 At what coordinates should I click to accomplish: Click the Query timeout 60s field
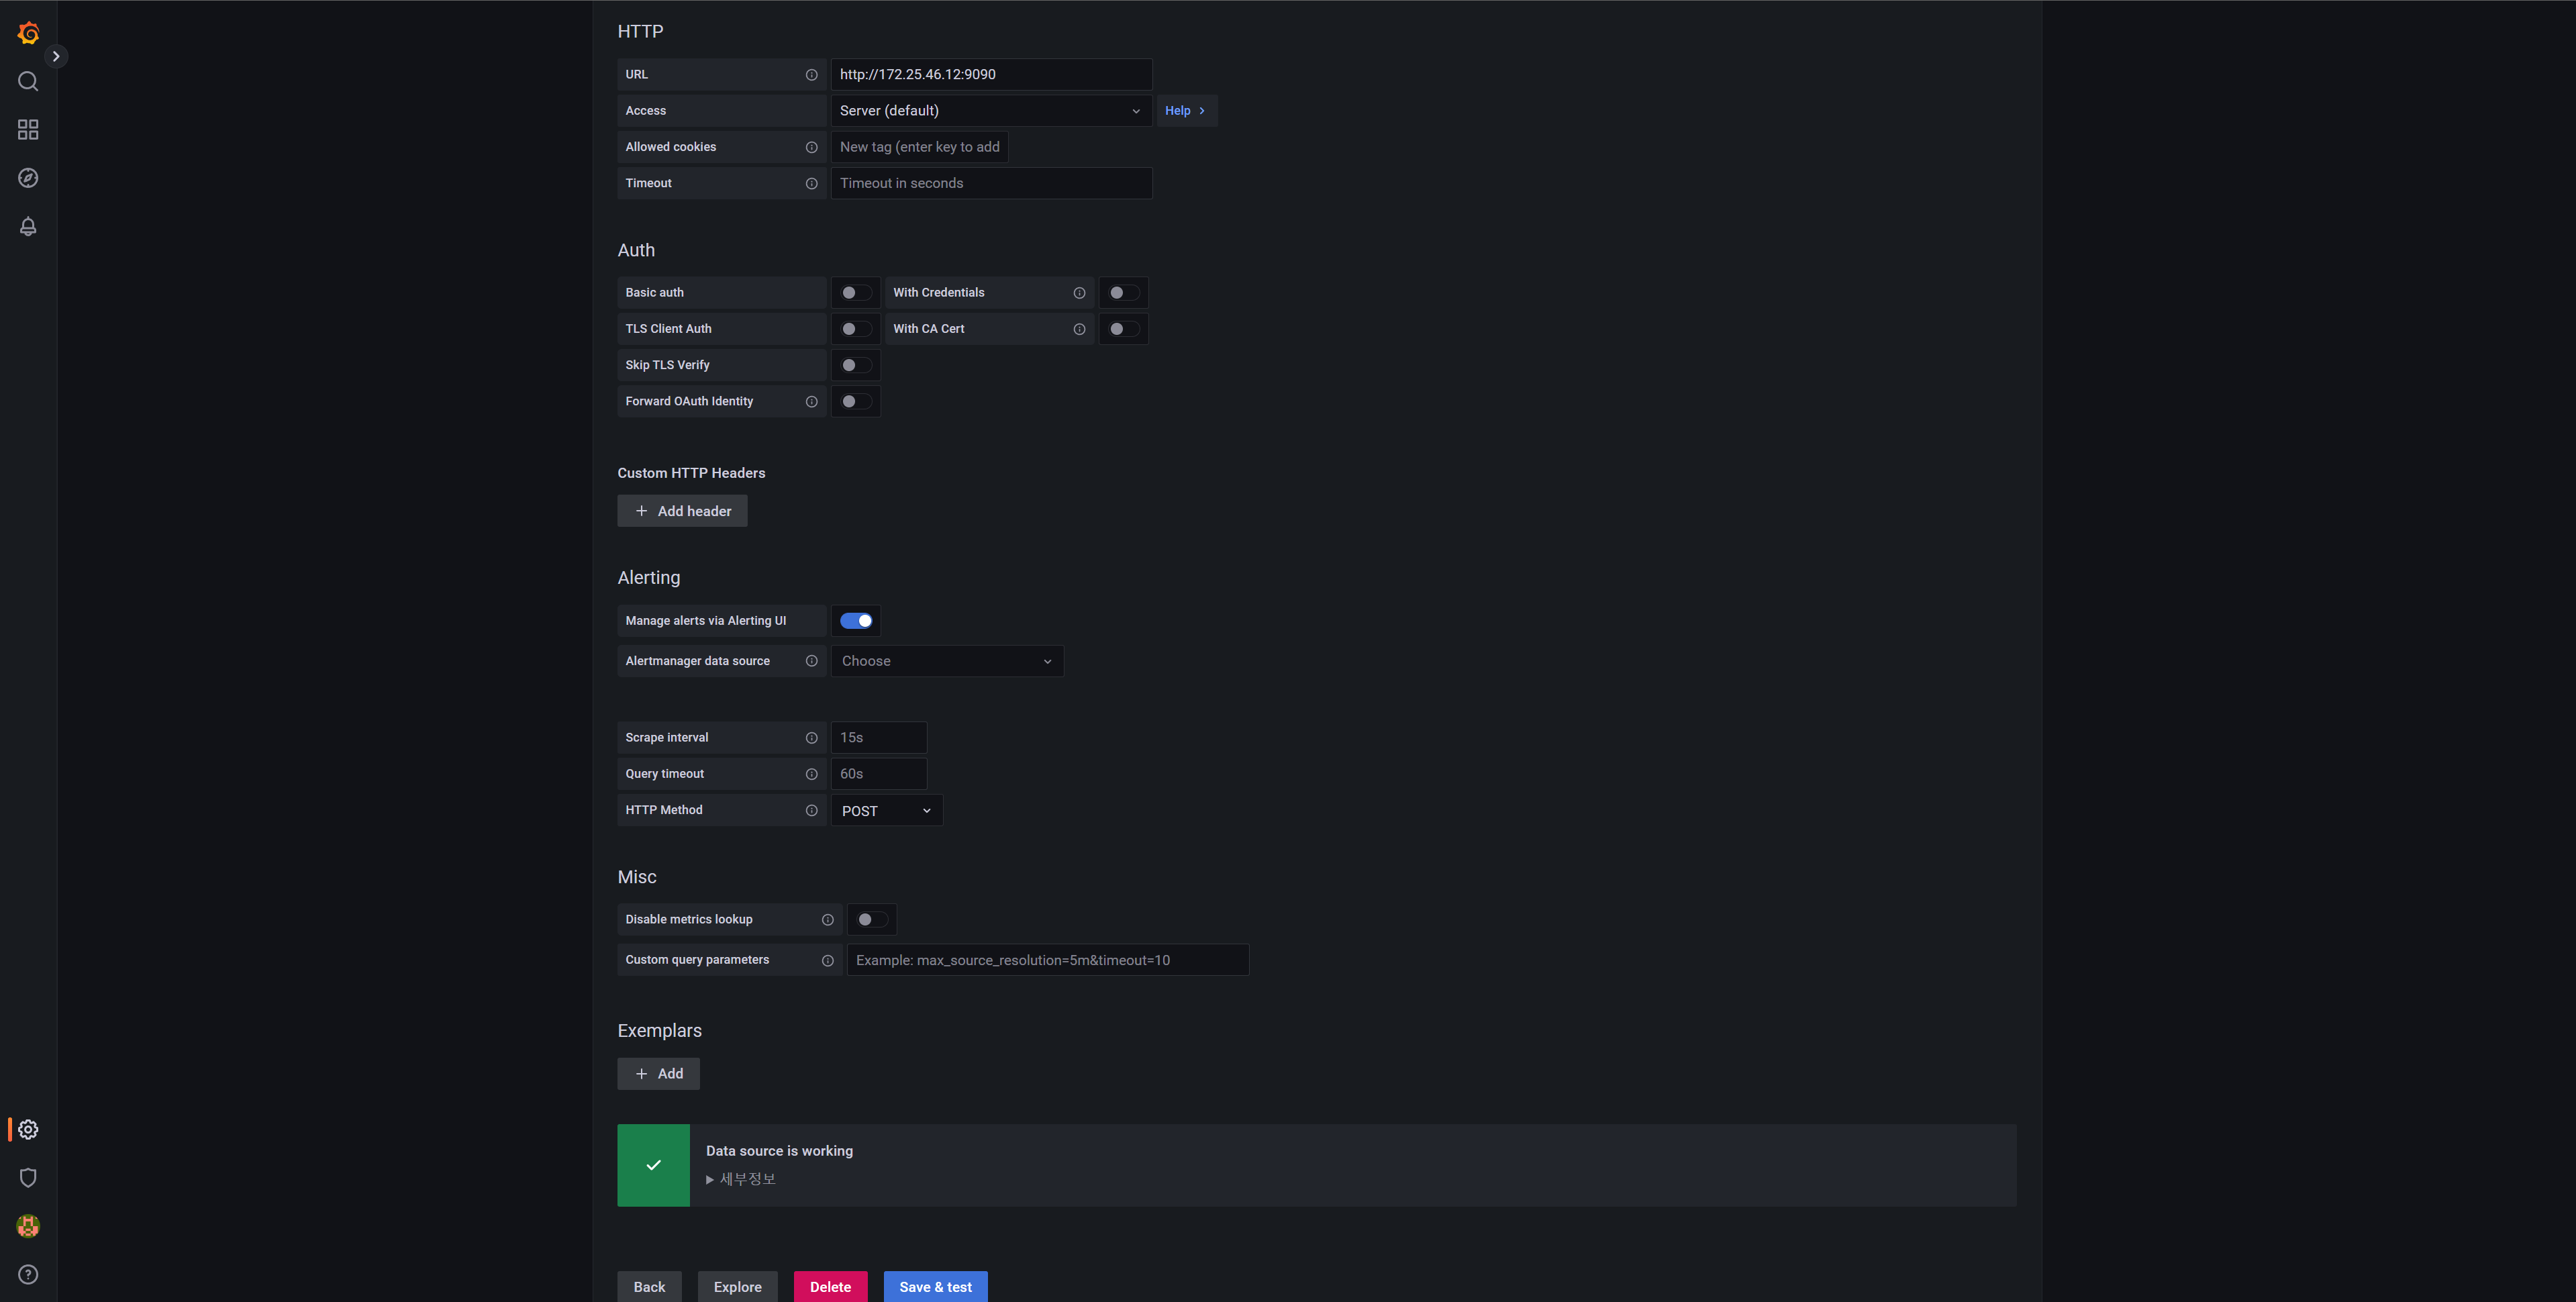(x=878, y=774)
